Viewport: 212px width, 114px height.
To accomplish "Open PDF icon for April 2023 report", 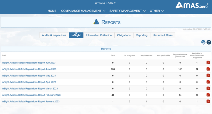I will tap(208, 82).
